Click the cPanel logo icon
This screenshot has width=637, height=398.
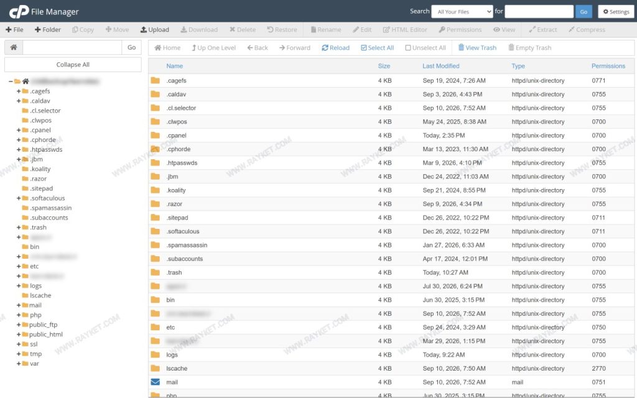tap(19, 12)
